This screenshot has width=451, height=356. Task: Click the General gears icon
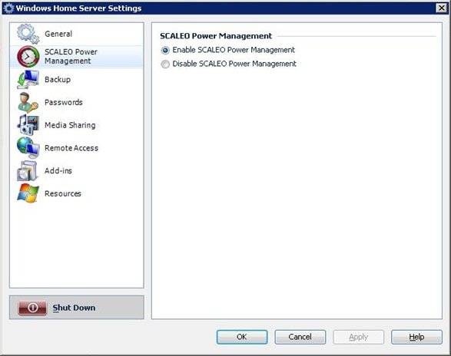coord(28,34)
